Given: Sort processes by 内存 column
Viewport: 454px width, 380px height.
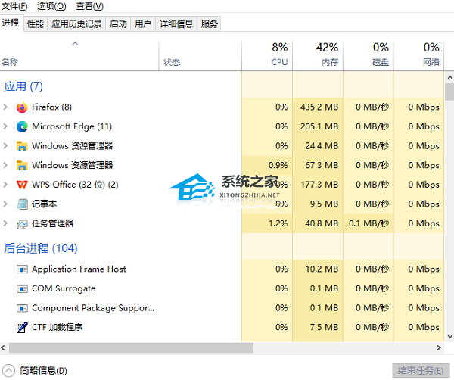Looking at the screenshot, I should point(318,55).
